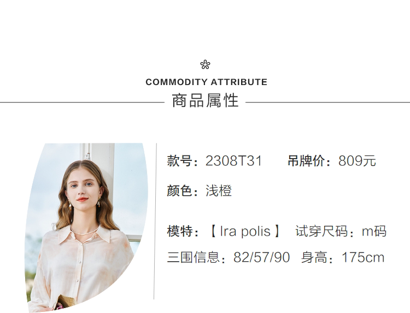Select the style number 2308T31
410x313 pixels.
pos(234,161)
